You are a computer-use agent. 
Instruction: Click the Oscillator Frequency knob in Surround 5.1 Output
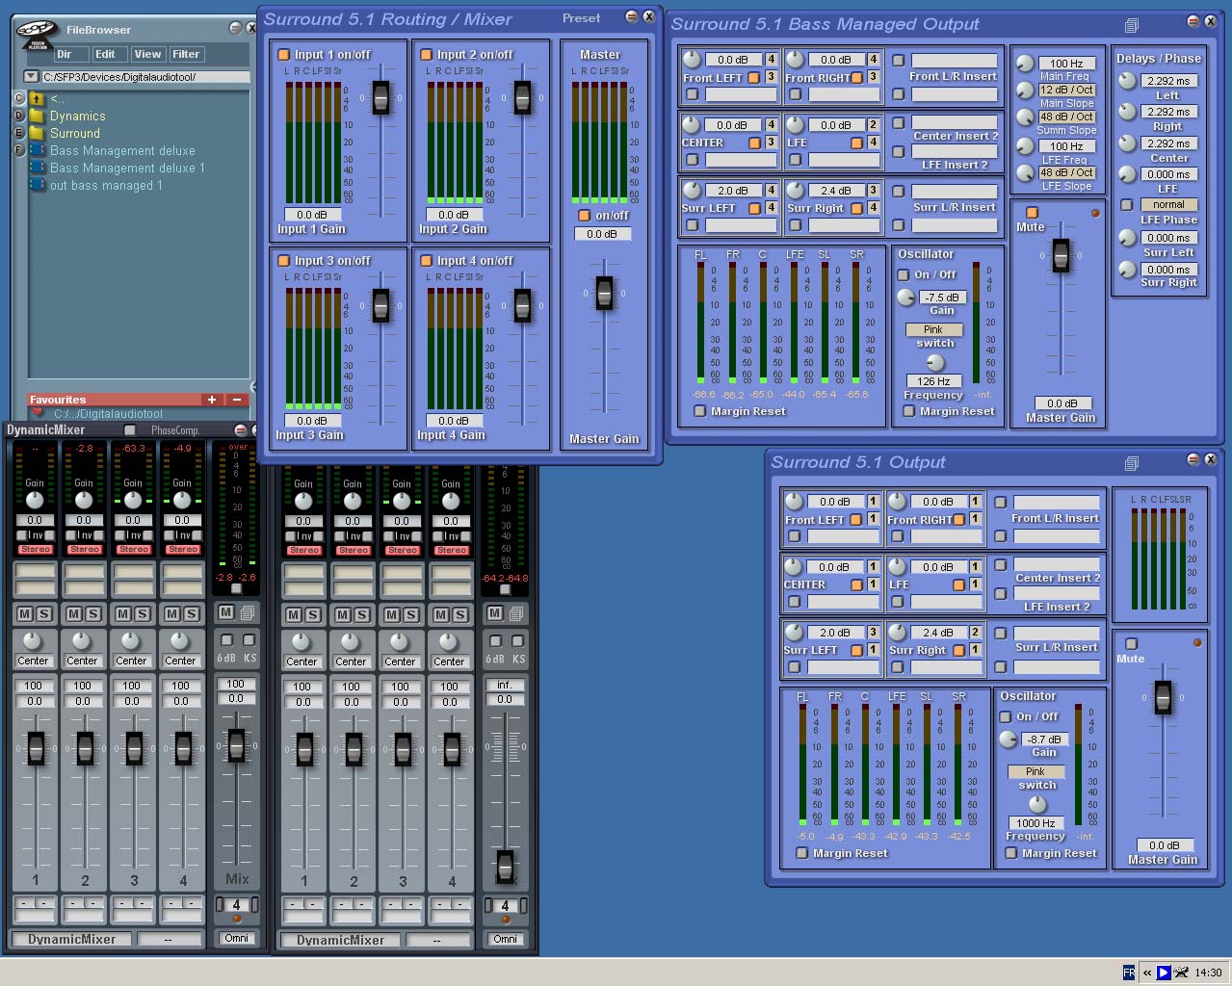coord(1037,804)
